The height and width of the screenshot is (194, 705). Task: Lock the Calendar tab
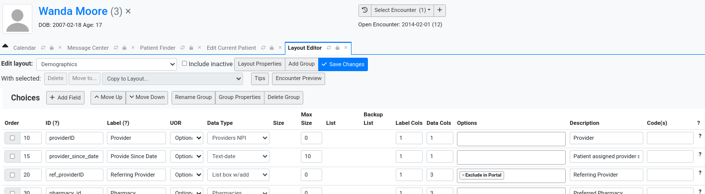52,48
